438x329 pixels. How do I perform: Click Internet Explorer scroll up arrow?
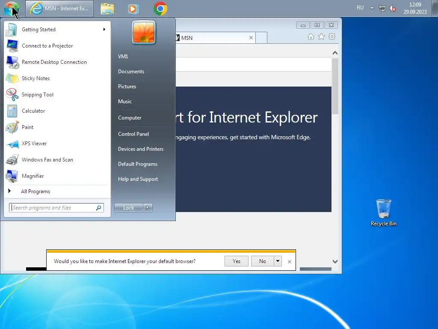pos(335,53)
